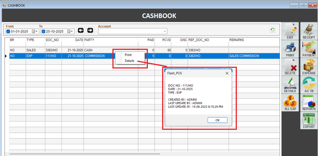
Task: Open the To date calendar dropdown
Action: (x=70, y=32)
